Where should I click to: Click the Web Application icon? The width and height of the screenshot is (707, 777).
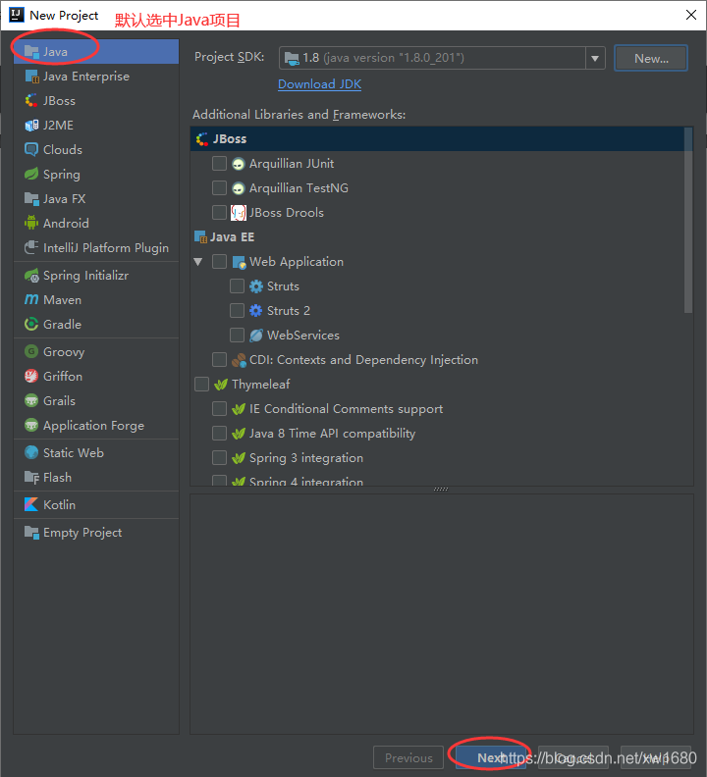click(x=240, y=262)
